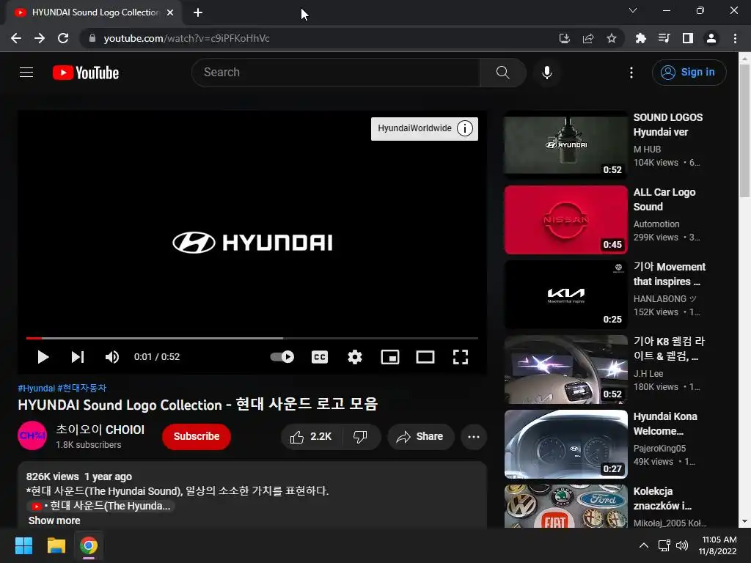The height and width of the screenshot is (563, 751).
Task: Open a new browser tab
Action: coord(198,12)
